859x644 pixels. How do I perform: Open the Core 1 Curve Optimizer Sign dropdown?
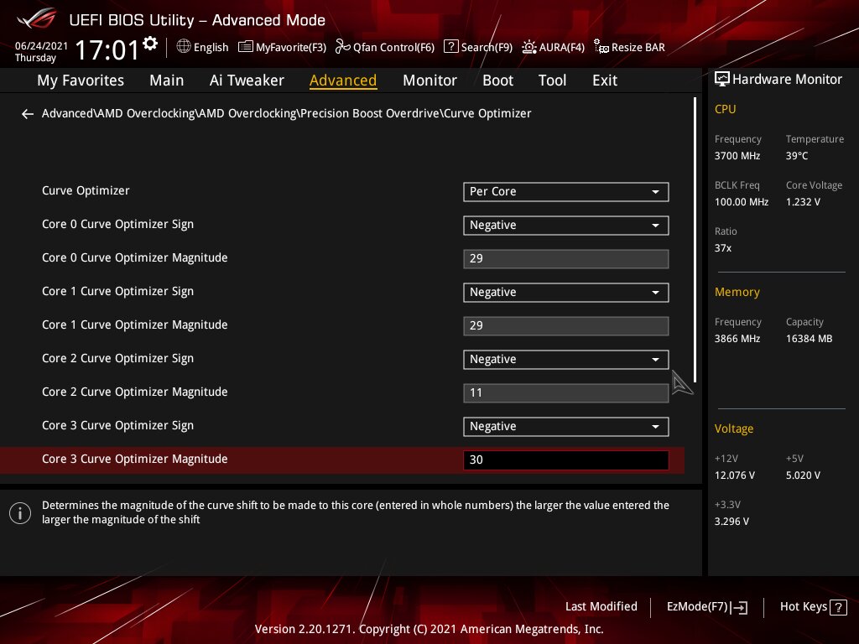click(x=566, y=293)
